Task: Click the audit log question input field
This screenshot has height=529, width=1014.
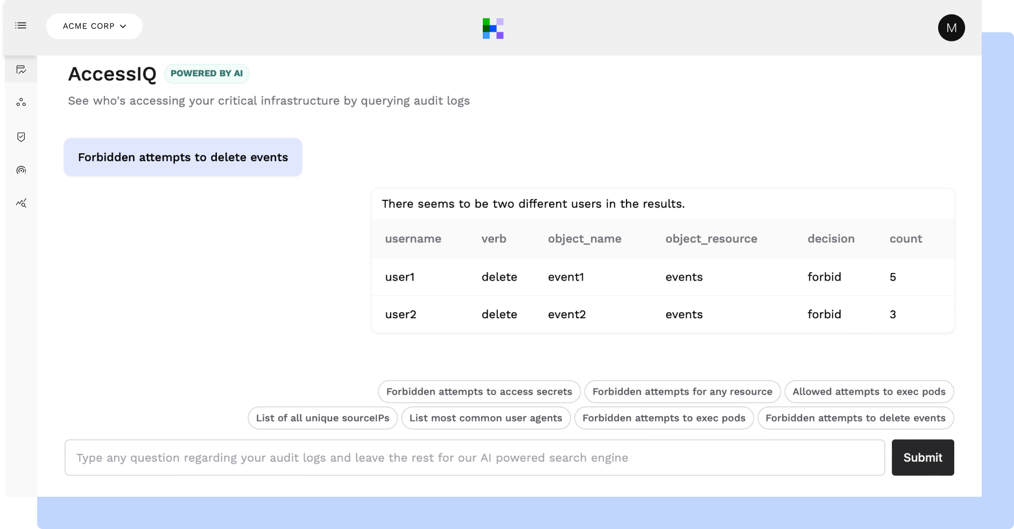Action: tap(474, 457)
